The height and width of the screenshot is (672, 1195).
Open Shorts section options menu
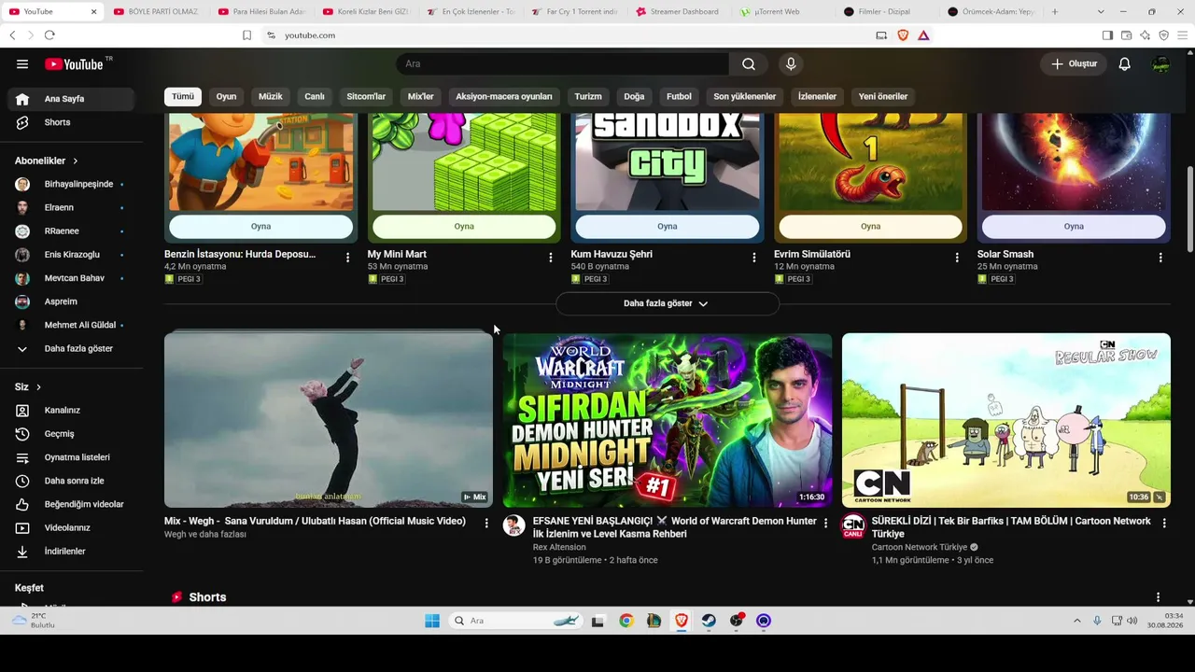(1158, 597)
